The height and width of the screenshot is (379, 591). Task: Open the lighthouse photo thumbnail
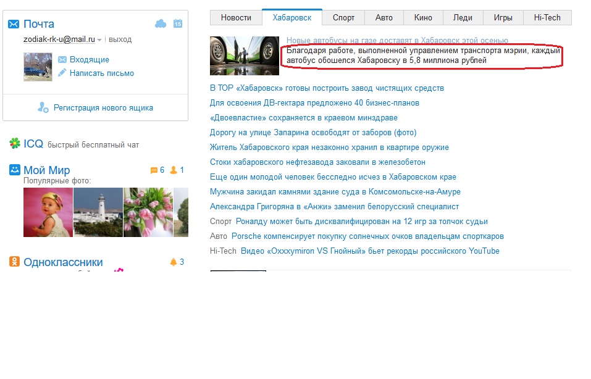98,212
